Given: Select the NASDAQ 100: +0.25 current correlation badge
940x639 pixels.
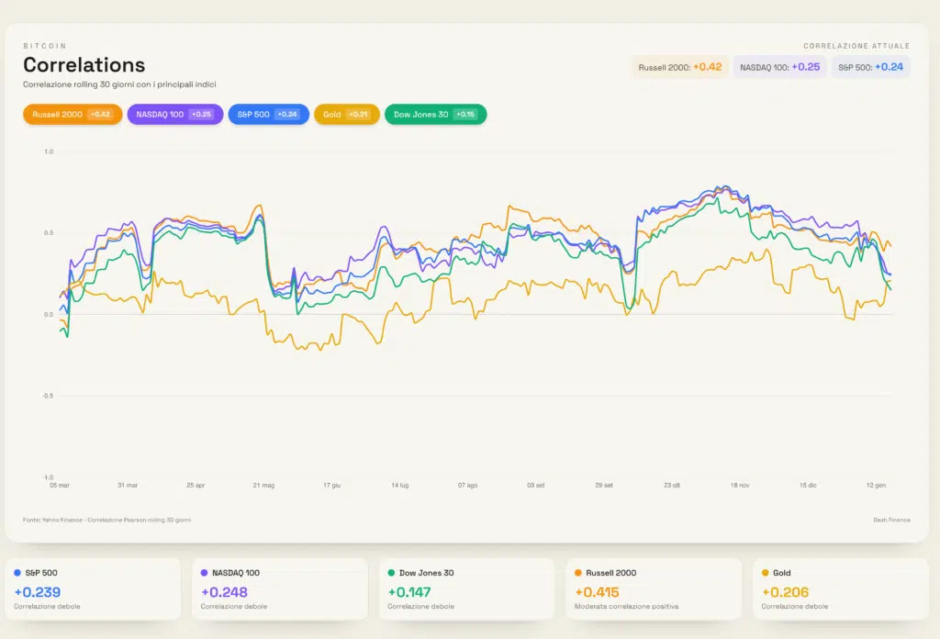Looking at the screenshot, I should tap(779, 67).
